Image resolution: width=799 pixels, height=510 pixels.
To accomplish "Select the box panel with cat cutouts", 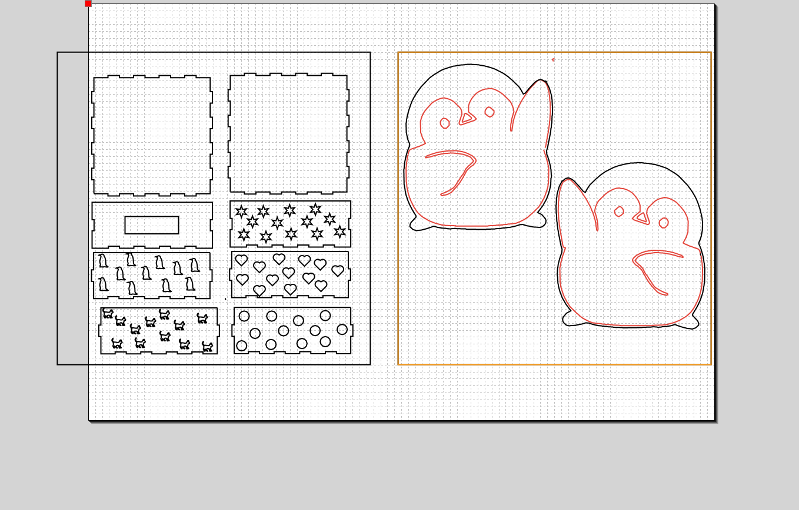I will [159, 331].
